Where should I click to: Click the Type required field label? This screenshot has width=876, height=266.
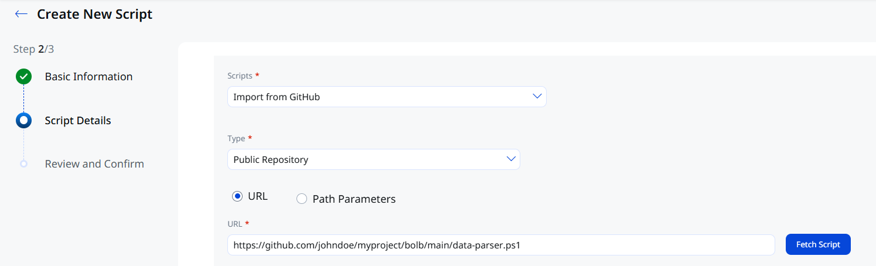(240, 138)
